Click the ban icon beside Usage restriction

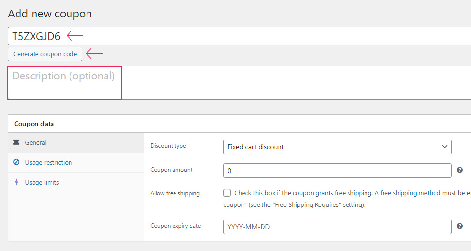[x=17, y=162]
